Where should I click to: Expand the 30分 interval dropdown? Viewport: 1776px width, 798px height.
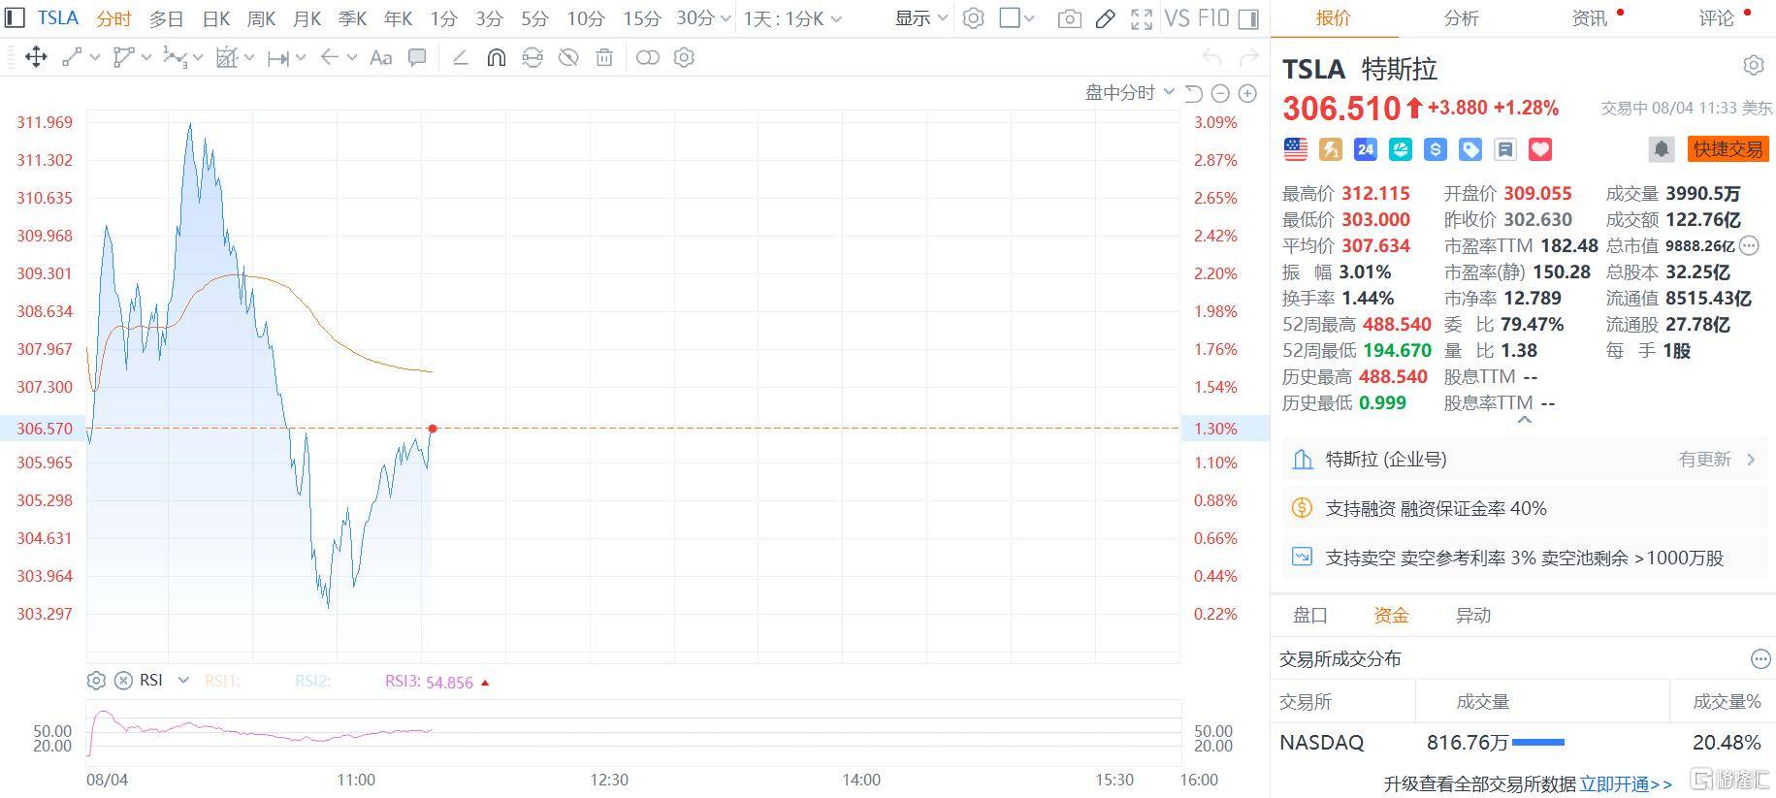(x=703, y=18)
